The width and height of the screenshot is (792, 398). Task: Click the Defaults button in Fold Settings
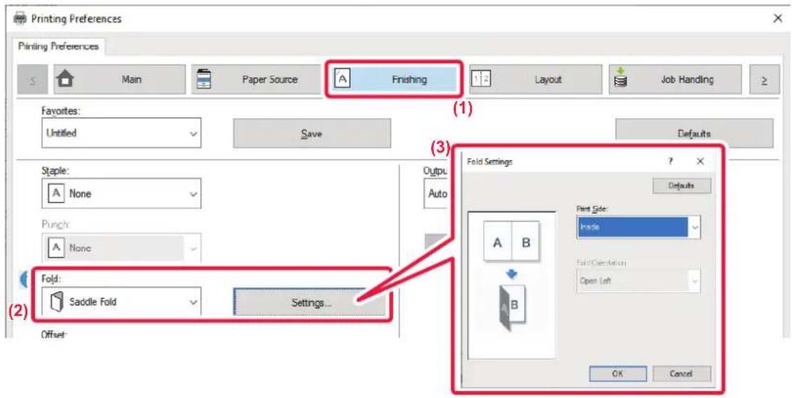tap(682, 185)
